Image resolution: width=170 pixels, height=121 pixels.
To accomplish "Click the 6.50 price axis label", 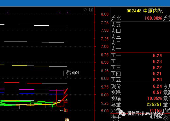I will [x=105, y=62].
